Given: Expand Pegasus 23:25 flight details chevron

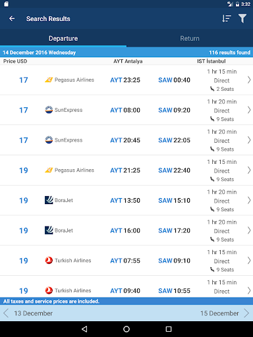Looking at the screenshot, I should [249, 80].
